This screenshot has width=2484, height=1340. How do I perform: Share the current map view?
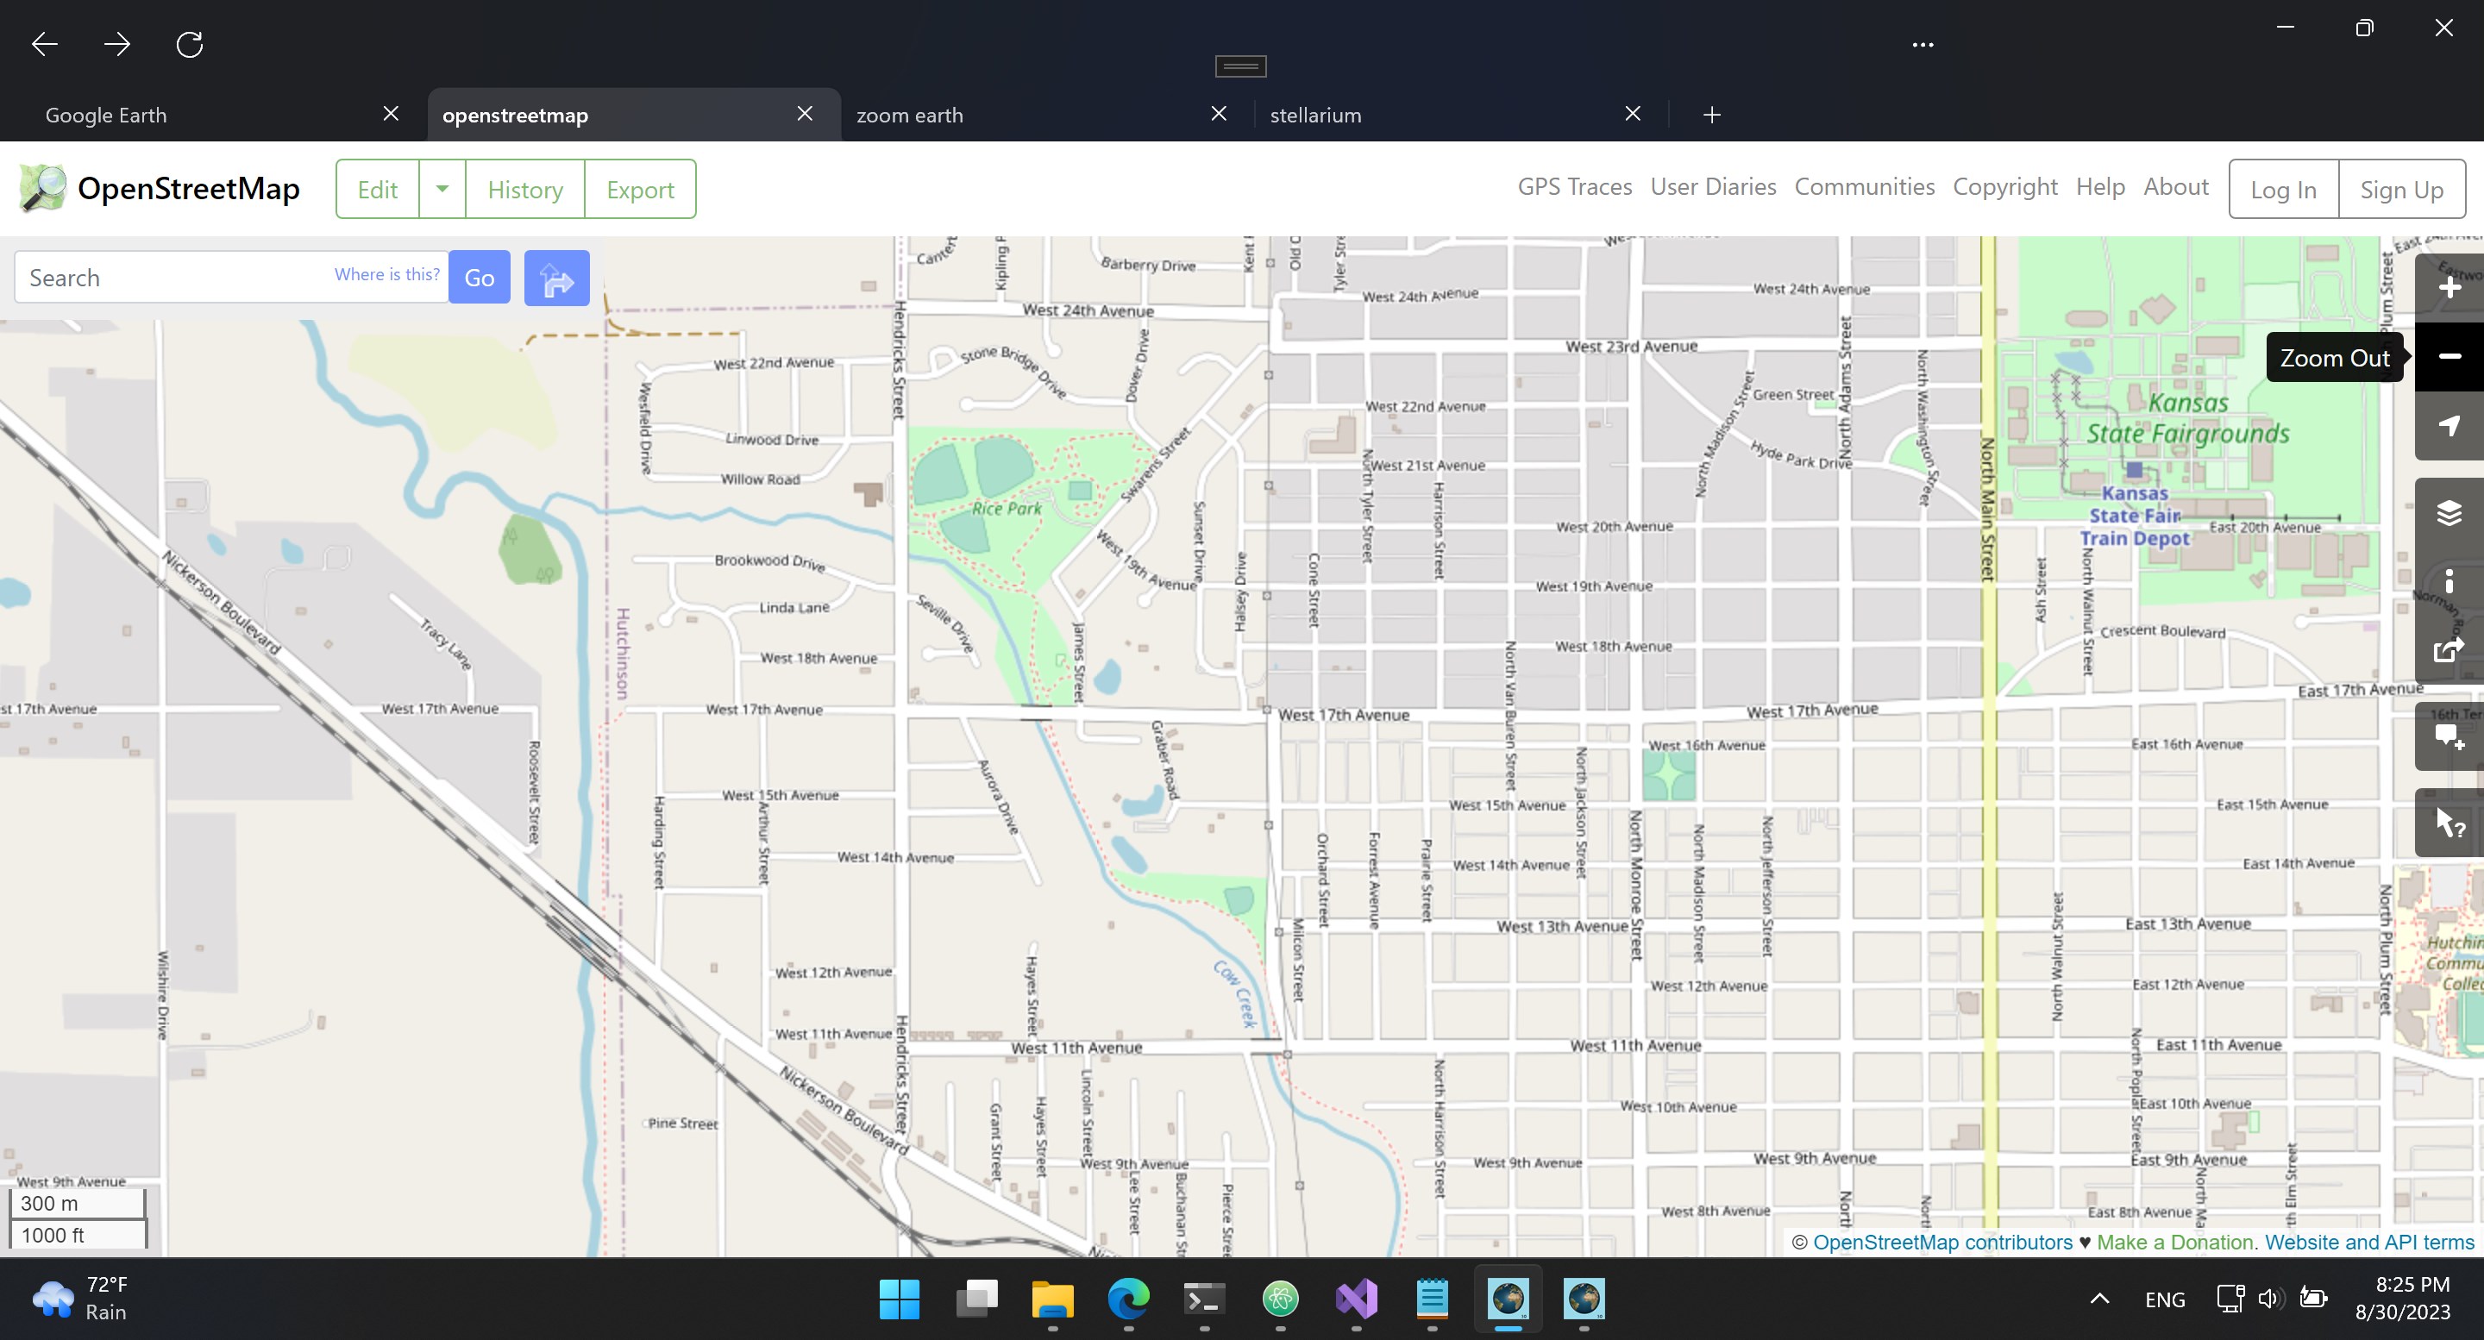2449,650
